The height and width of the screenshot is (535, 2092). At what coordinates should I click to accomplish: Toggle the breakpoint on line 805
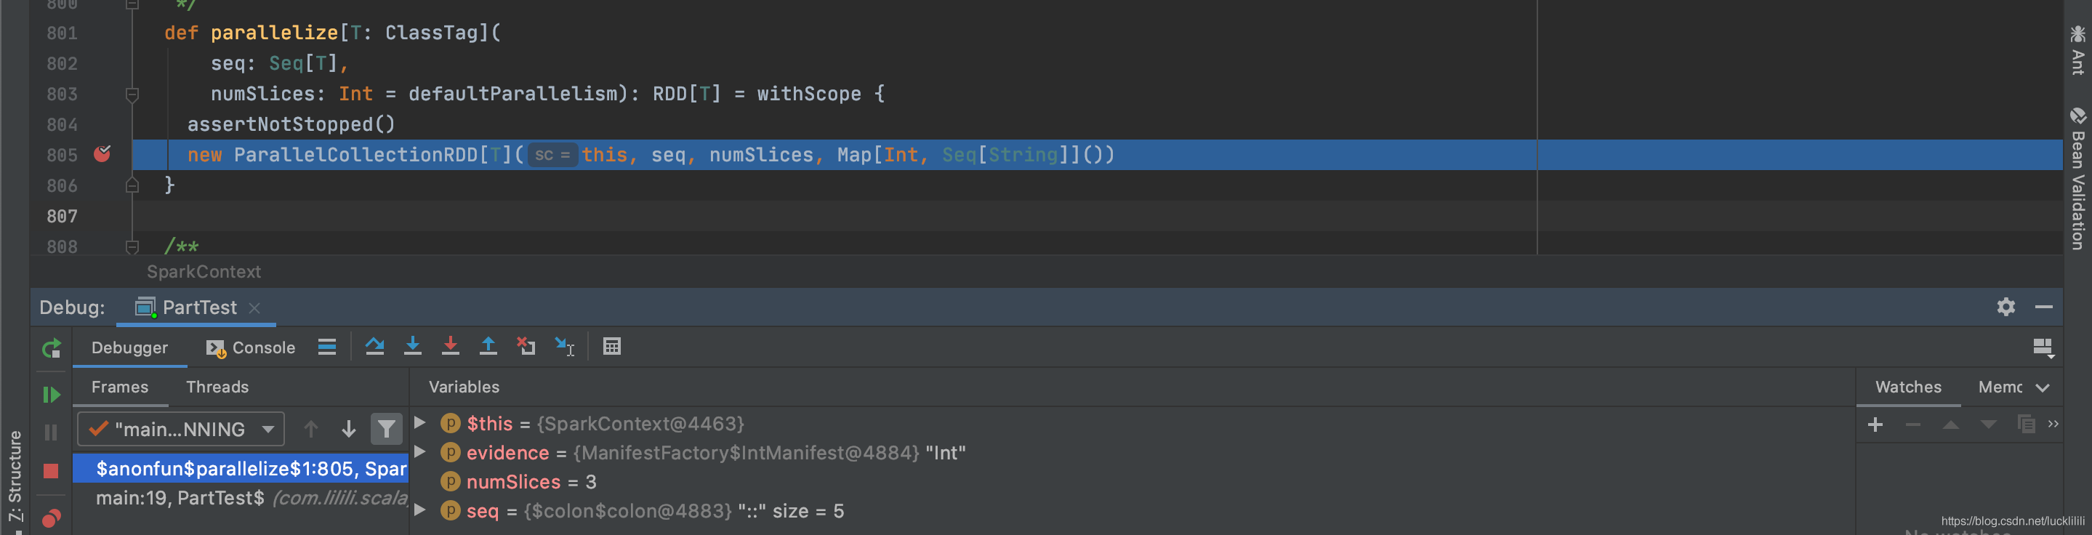[102, 153]
